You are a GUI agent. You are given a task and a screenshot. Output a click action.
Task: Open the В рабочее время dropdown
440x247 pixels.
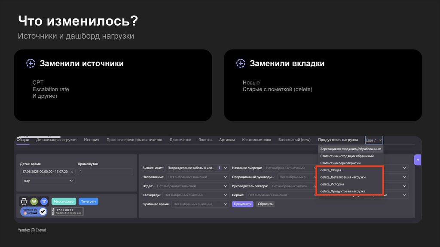click(200, 204)
